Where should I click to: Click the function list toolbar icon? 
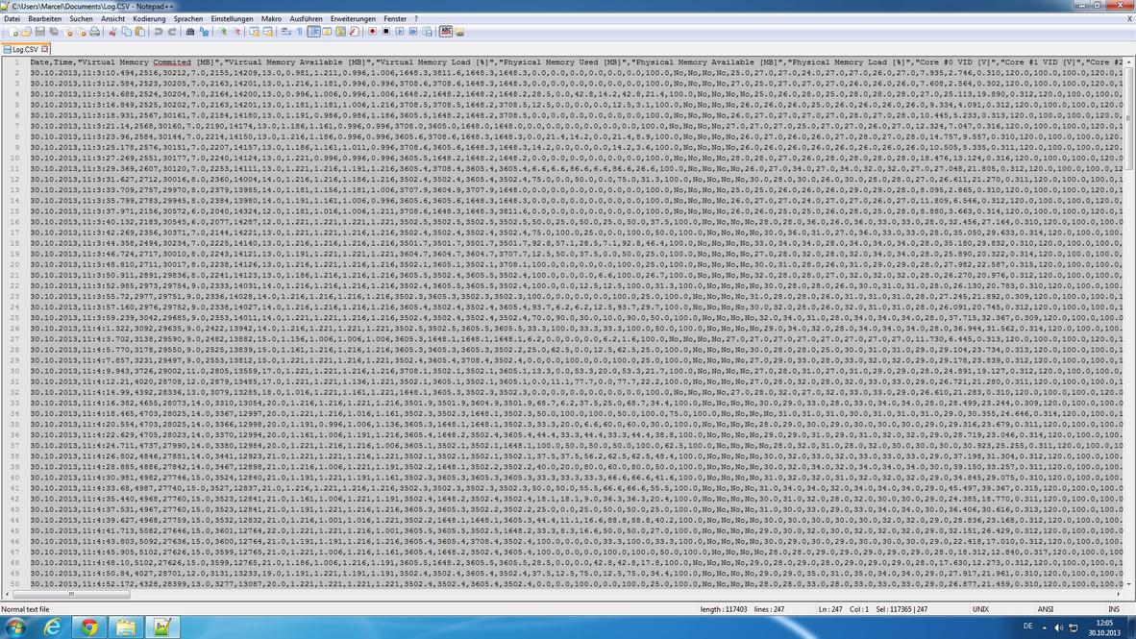click(355, 32)
